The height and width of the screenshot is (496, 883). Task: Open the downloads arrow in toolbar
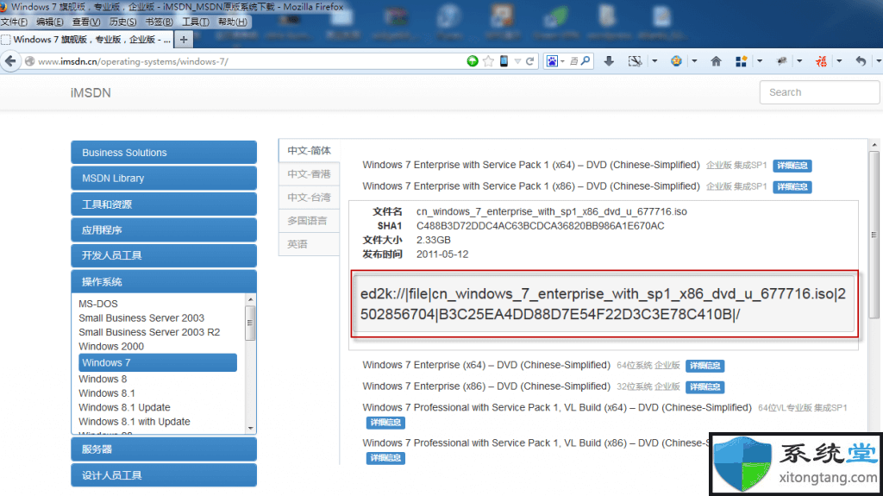[609, 61]
